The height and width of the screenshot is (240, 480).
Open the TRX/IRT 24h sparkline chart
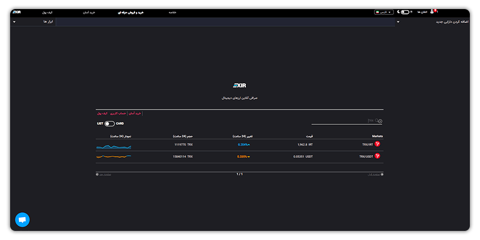[114, 147]
